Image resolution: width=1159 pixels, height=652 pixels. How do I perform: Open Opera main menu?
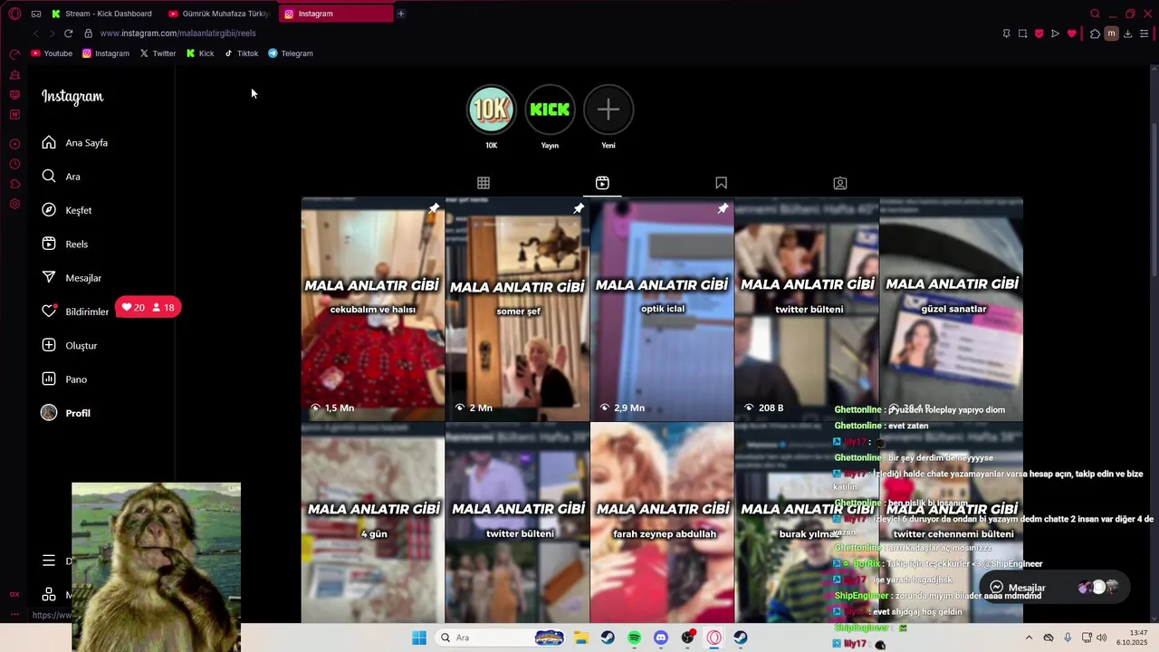14,14
